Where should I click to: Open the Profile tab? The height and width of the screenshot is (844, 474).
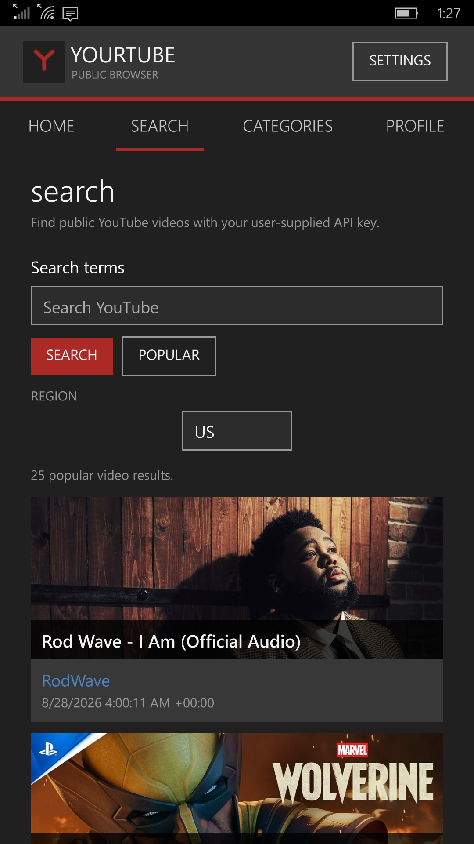415,126
